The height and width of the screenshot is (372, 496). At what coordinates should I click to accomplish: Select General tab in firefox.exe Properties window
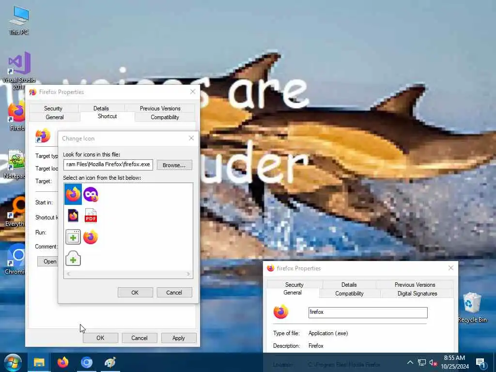point(292,293)
